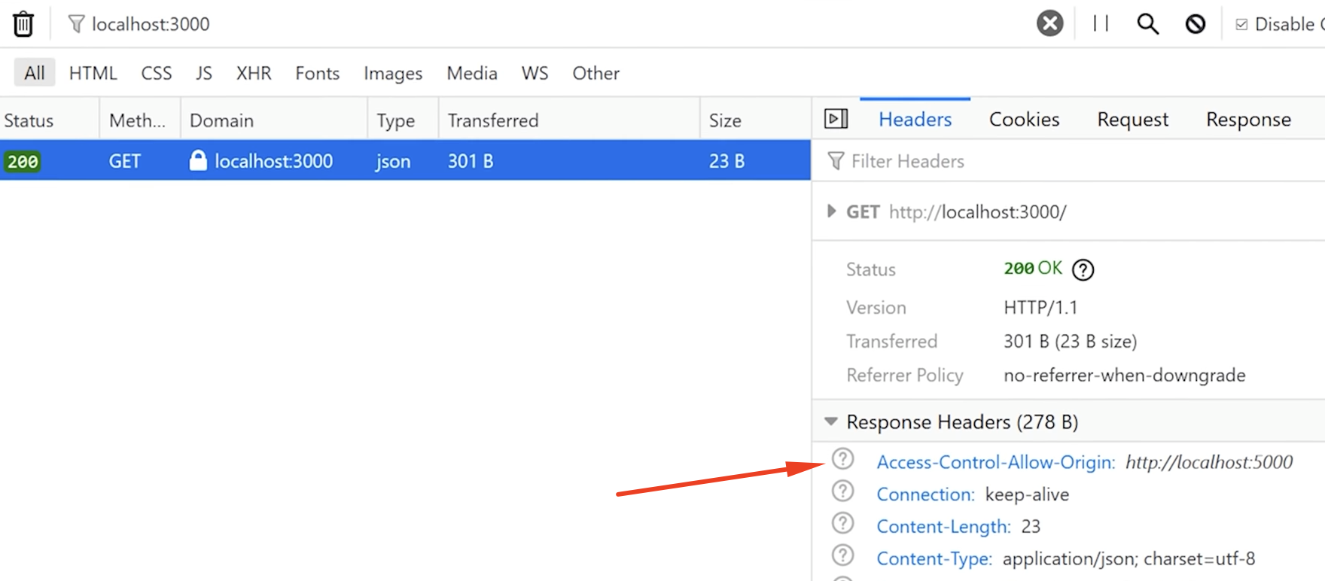The image size is (1325, 581).
Task: Open request blocking panel
Action: pyautogui.click(x=1195, y=24)
